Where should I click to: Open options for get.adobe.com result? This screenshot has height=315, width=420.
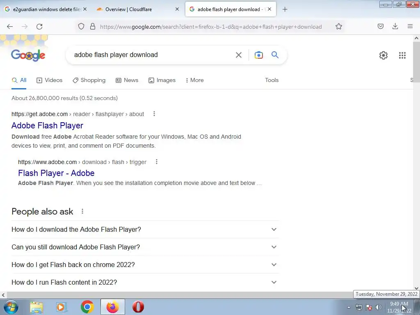[154, 114]
